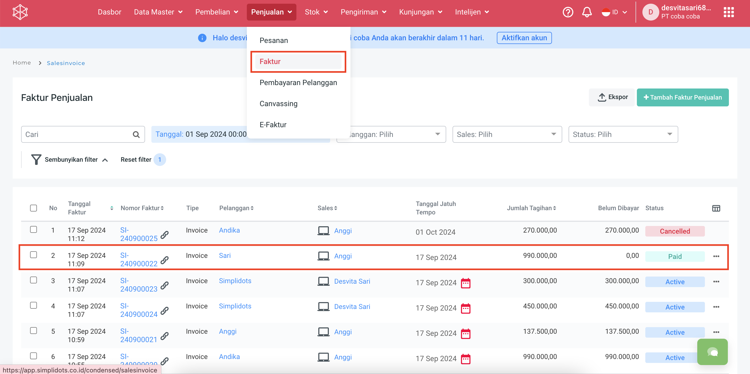Choose Pembayaran Pelanggan from Penjualan menu
The image size is (750, 374).
pos(298,83)
